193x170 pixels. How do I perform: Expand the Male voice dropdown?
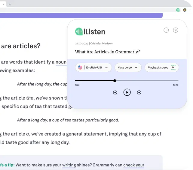pyautogui.click(x=128, y=67)
